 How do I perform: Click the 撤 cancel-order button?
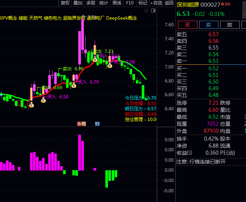pos(230,25)
